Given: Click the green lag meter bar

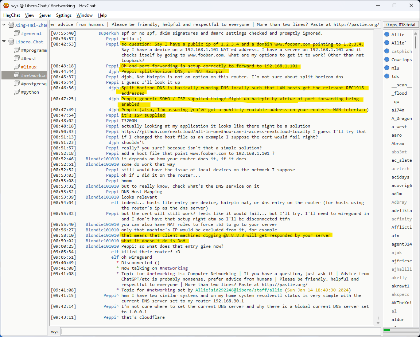Looking at the screenshot, I should tap(386, 330).
